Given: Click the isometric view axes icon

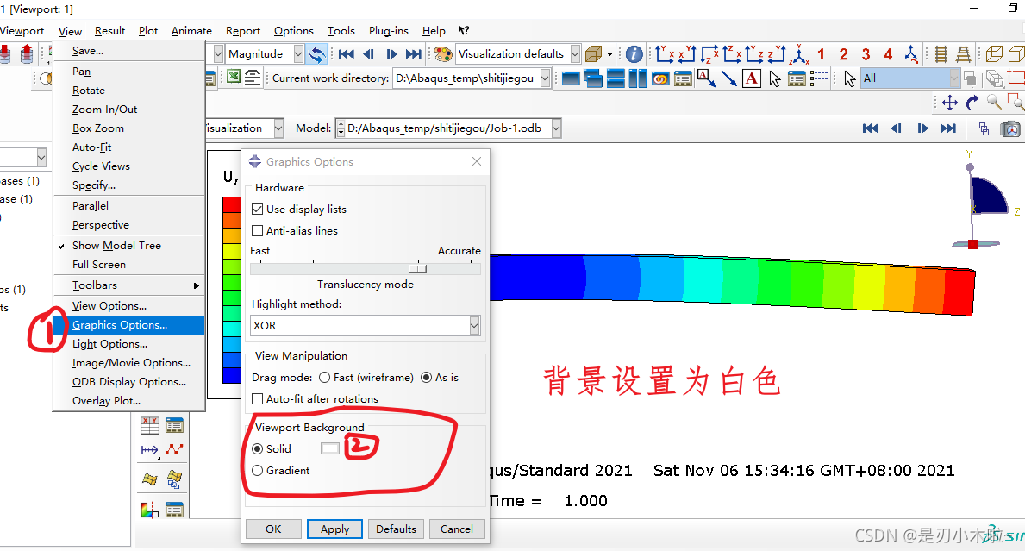Looking at the screenshot, I should point(799,53).
